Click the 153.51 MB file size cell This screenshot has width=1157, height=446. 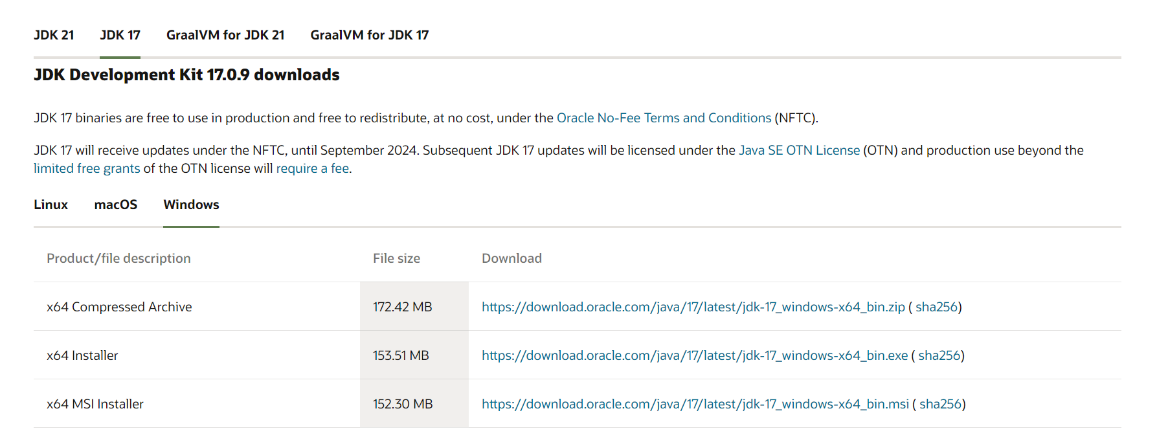(401, 355)
